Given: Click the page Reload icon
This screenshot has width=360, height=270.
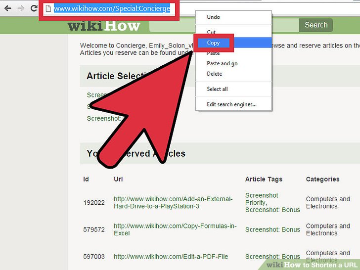Looking at the screenshot, I should click(x=34, y=8).
